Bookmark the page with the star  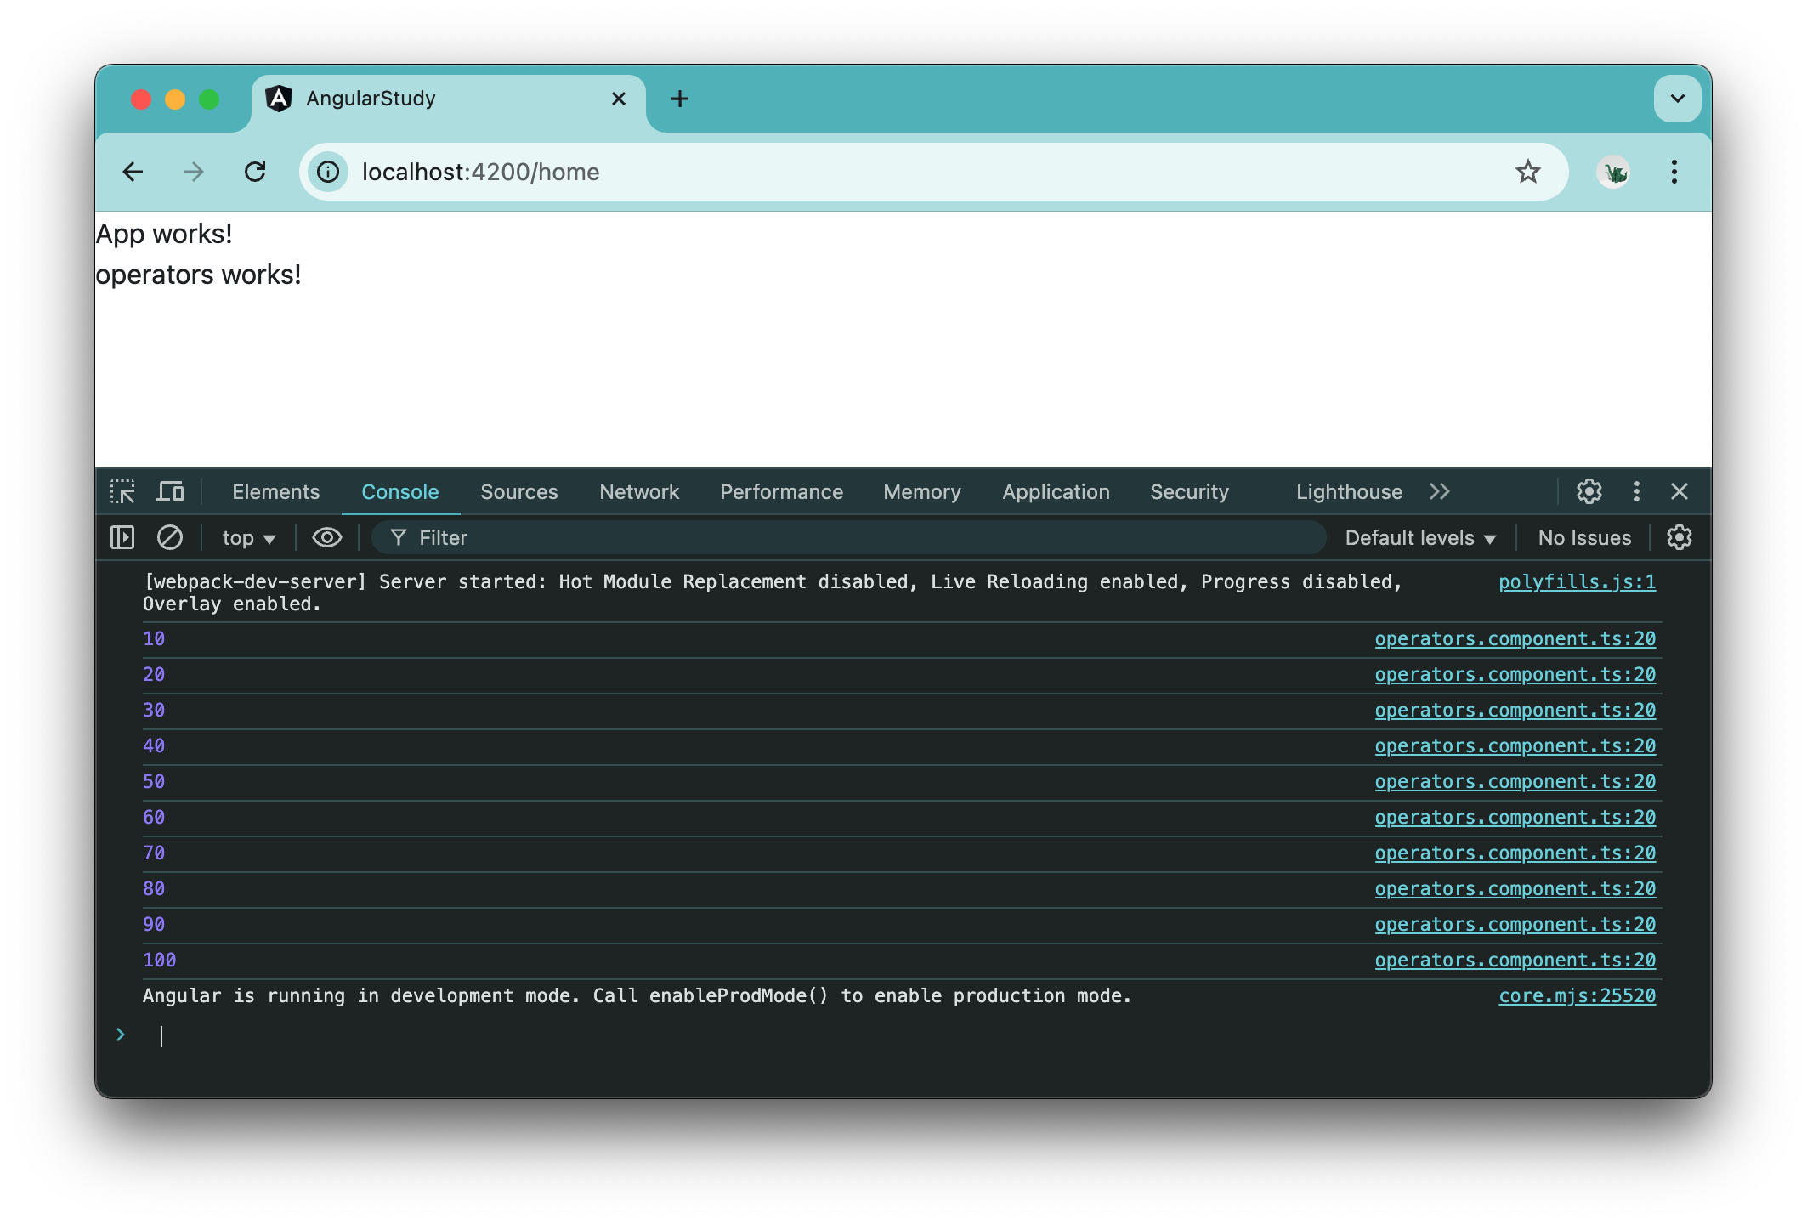[x=1528, y=172]
